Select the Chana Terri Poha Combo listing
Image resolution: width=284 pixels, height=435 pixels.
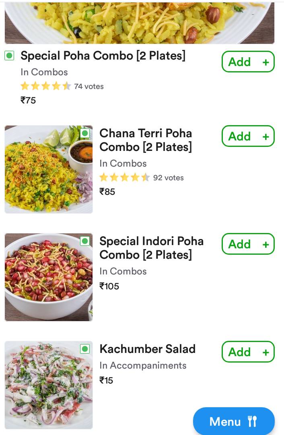[x=146, y=140]
